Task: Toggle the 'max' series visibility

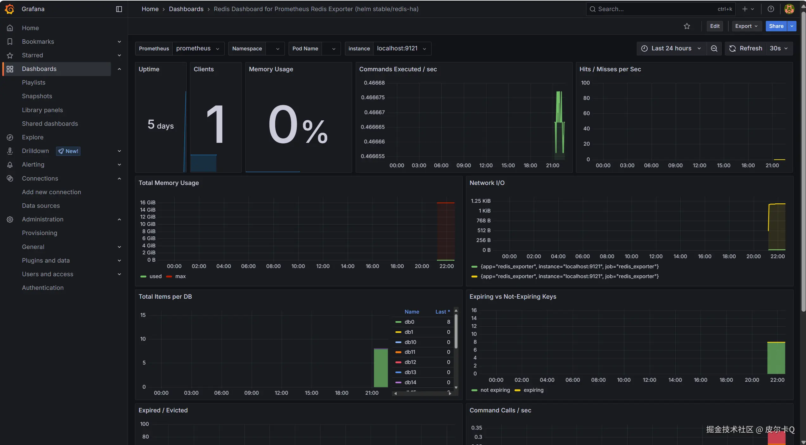Action: point(180,276)
